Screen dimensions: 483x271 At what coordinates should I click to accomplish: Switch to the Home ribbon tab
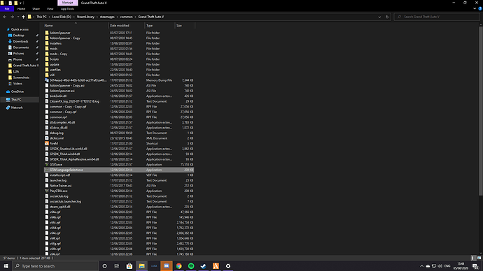click(x=21, y=9)
